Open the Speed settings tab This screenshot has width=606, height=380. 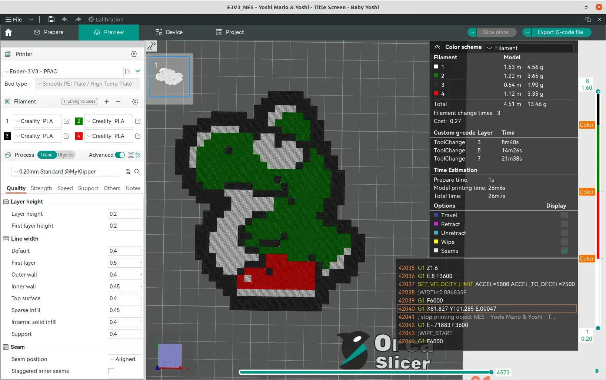(x=65, y=188)
